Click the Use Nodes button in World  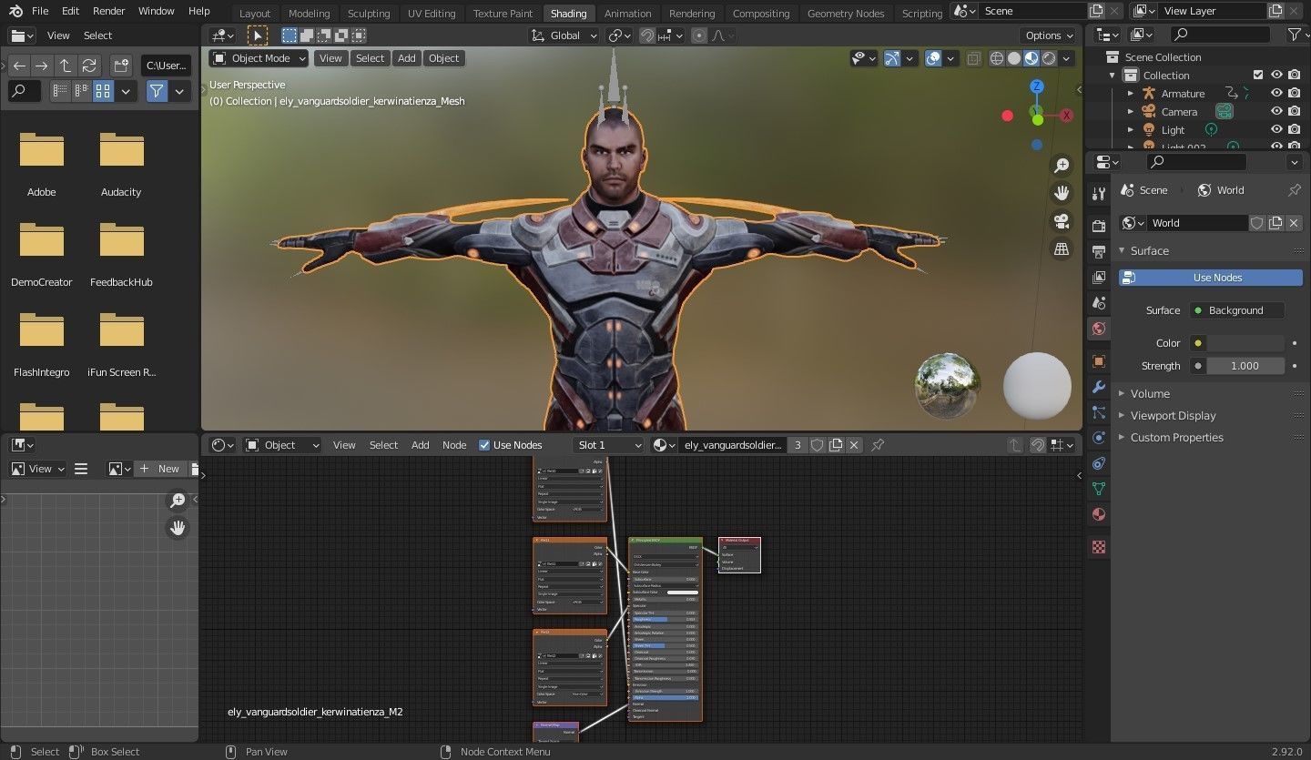1210,278
